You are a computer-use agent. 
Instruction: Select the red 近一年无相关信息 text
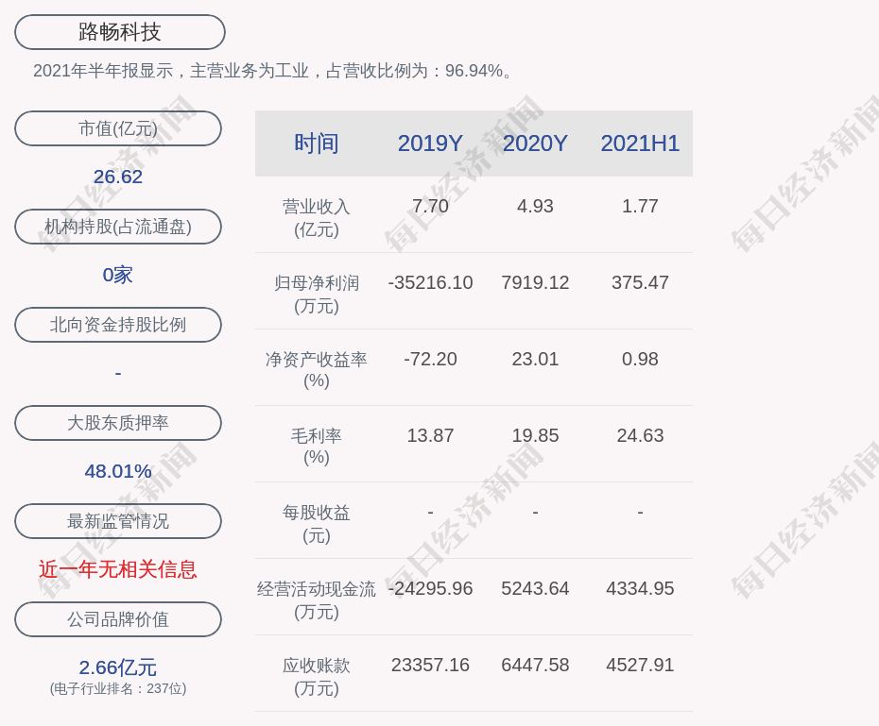(x=118, y=569)
